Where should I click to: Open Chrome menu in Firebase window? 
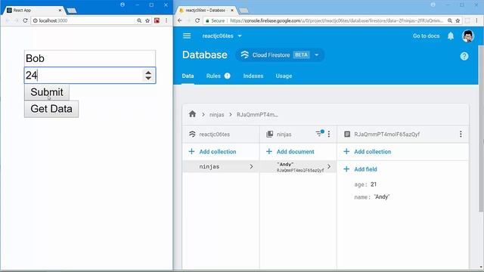[476, 20]
